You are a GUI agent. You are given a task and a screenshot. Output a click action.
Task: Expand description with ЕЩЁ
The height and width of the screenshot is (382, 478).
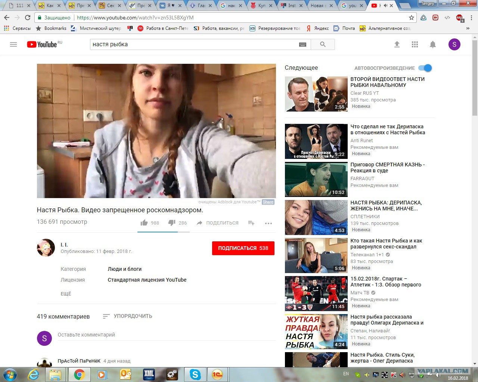(x=66, y=294)
